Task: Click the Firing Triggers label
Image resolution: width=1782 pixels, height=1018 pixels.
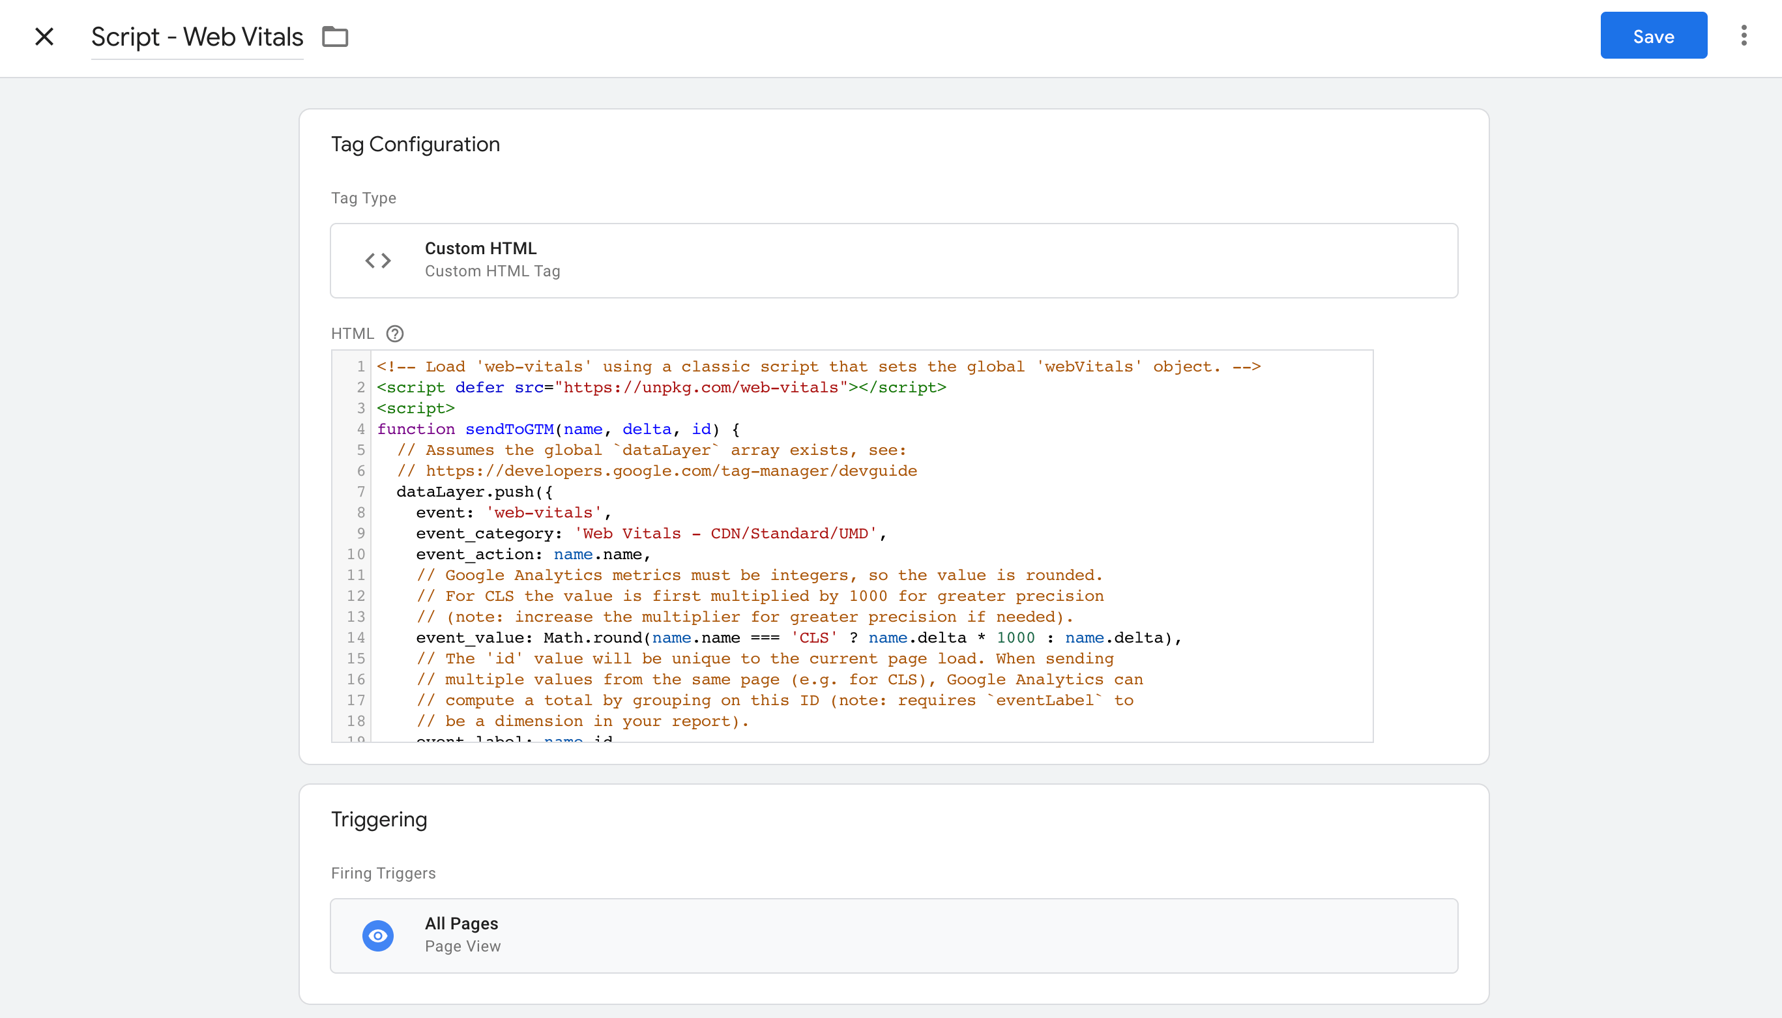Action: 383,873
